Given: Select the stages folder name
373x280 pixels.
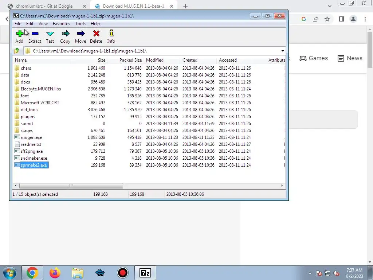Looking at the screenshot, I should (27, 131).
